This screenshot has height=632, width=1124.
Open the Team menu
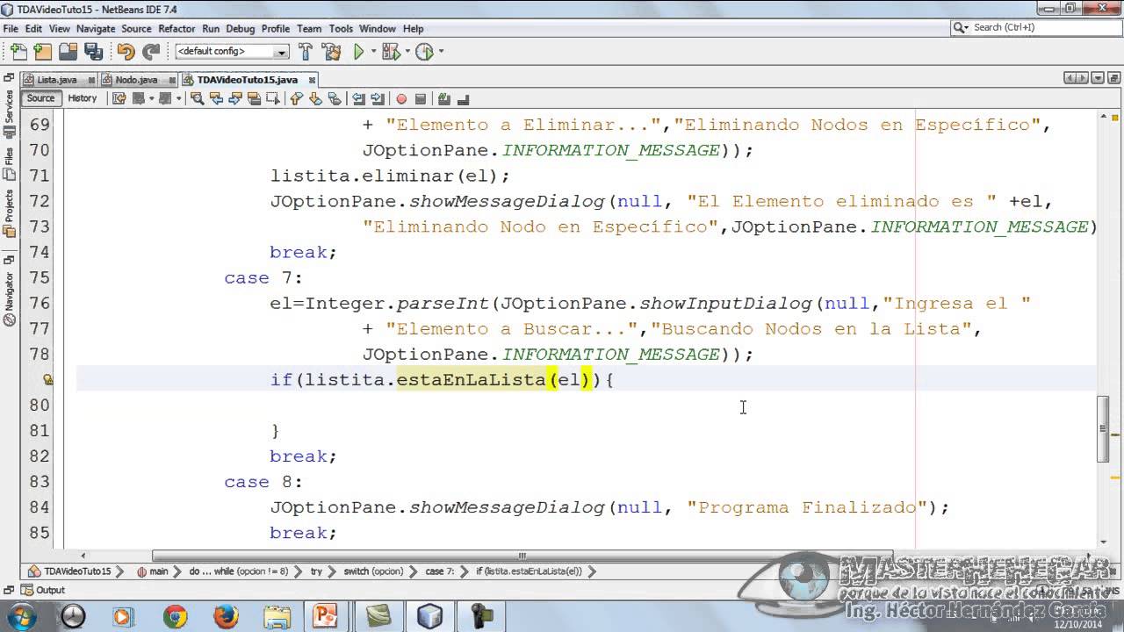pyautogui.click(x=309, y=29)
